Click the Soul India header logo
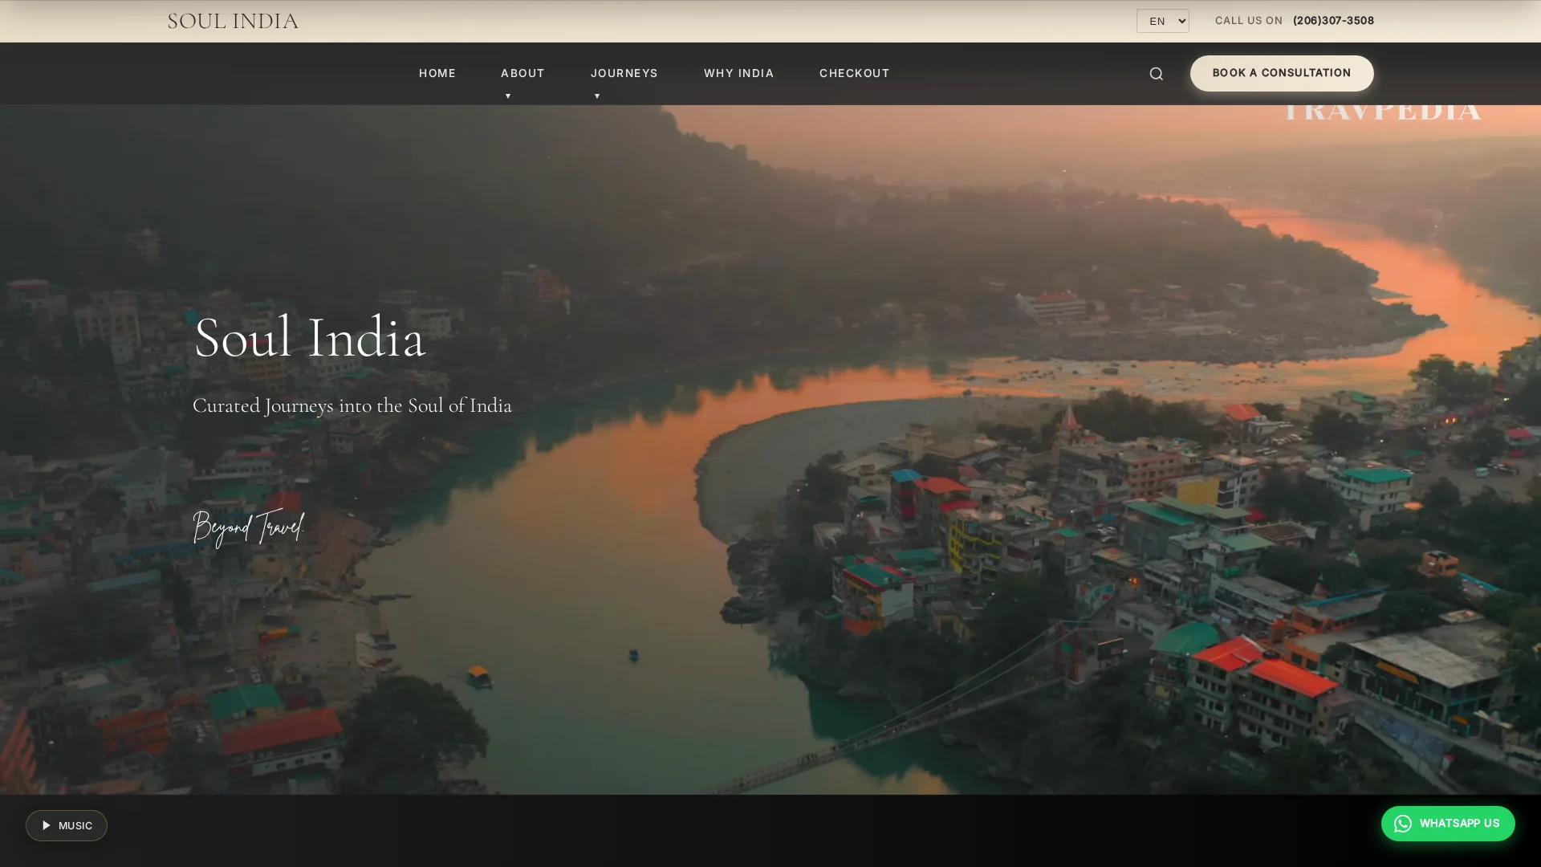Screen dimensions: 1541x867 point(233,21)
